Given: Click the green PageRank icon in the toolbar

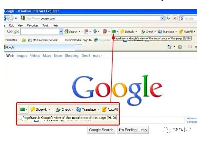Looking at the screenshot, I should pos(114,32).
